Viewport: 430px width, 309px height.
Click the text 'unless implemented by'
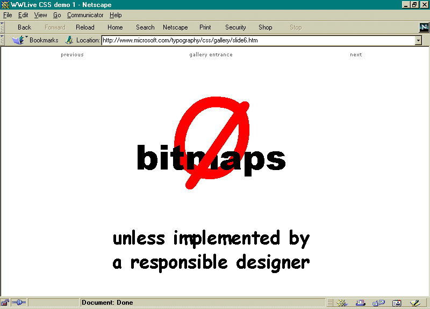[x=211, y=239]
